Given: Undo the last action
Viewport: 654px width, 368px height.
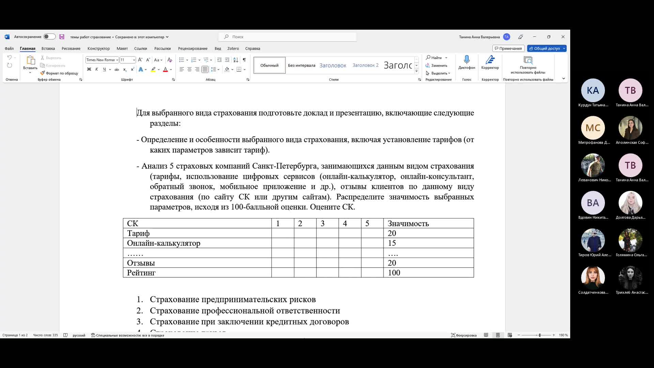Looking at the screenshot, I should pyautogui.click(x=10, y=58).
